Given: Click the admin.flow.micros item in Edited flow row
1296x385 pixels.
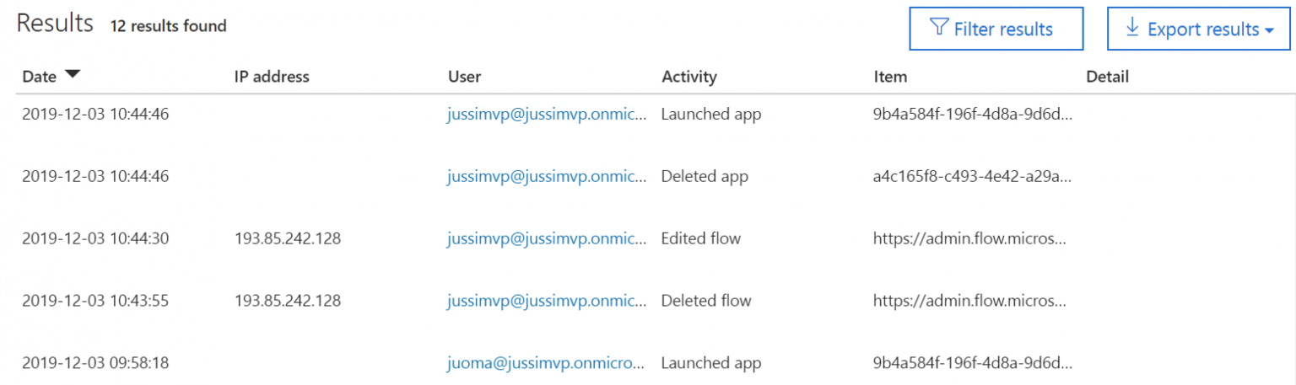Looking at the screenshot, I should (x=970, y=238).
